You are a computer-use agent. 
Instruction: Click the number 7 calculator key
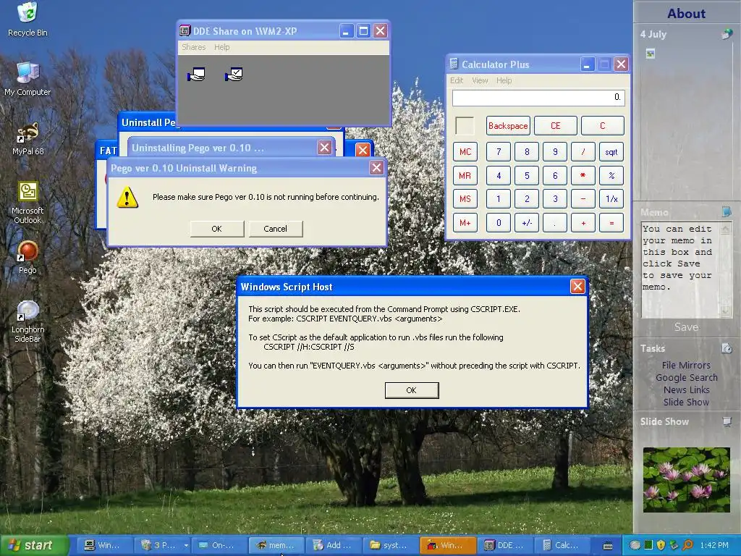click(x=499, y=152)
